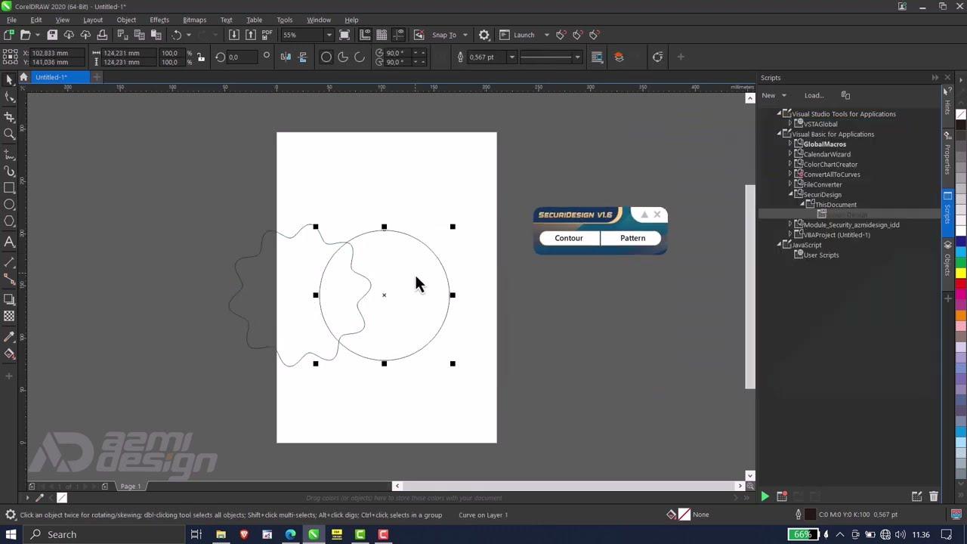Click the Page 1 tab
The height and width of the screenshot is (544, 967).
coord(131,486)
